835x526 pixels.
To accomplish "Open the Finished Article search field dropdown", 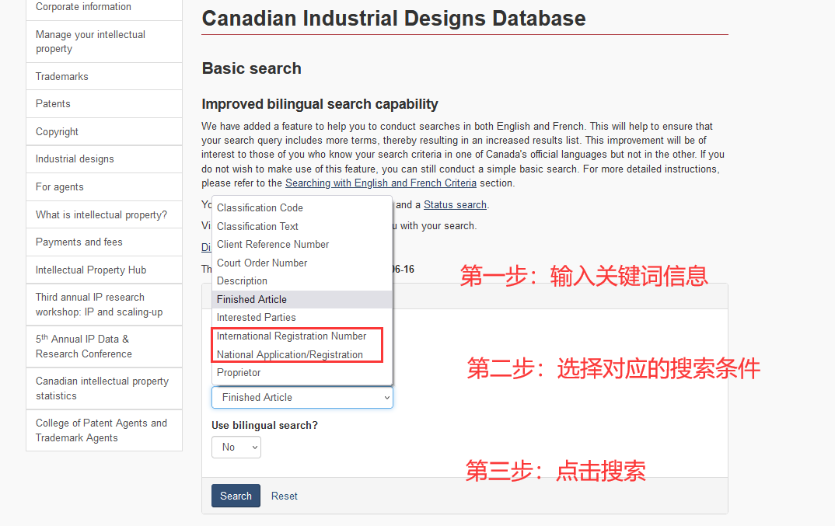I will 302,397.
